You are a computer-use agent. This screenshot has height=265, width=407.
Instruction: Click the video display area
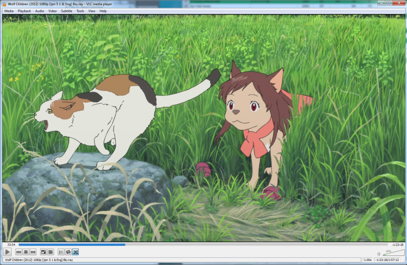[203, 128]
